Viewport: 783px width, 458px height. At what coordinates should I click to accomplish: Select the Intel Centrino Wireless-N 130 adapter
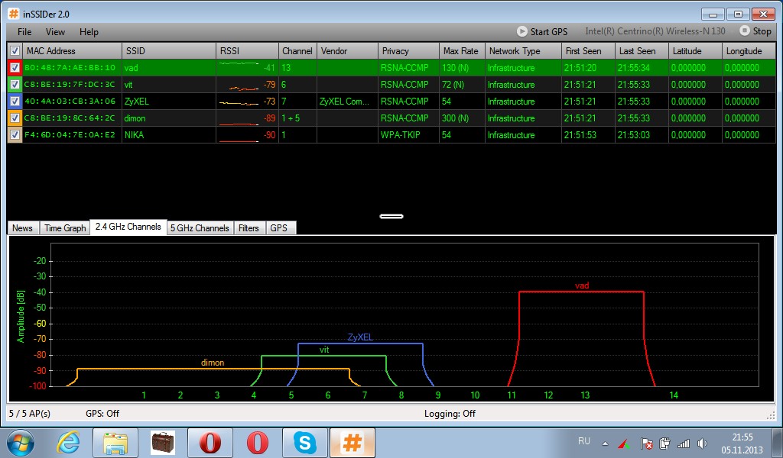[x=655, y=31]
